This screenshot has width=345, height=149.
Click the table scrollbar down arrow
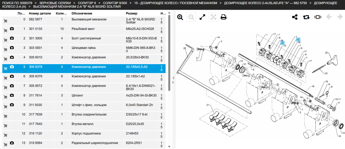[169, 147]
